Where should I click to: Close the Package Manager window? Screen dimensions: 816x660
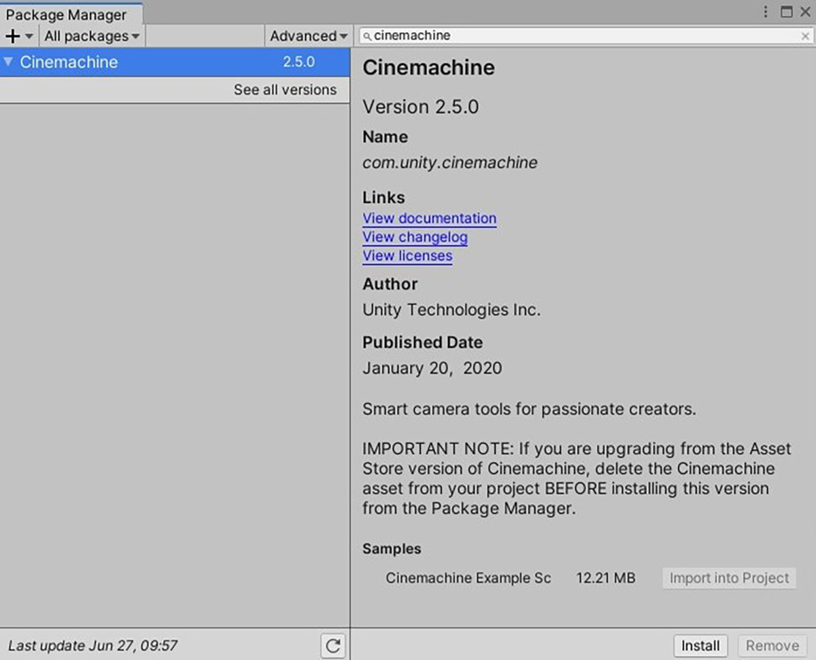point(805,12)
